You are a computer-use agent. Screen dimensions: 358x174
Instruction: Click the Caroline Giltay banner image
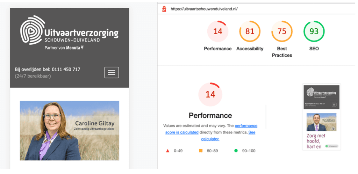pyautogui.click(x=69, y=130)
